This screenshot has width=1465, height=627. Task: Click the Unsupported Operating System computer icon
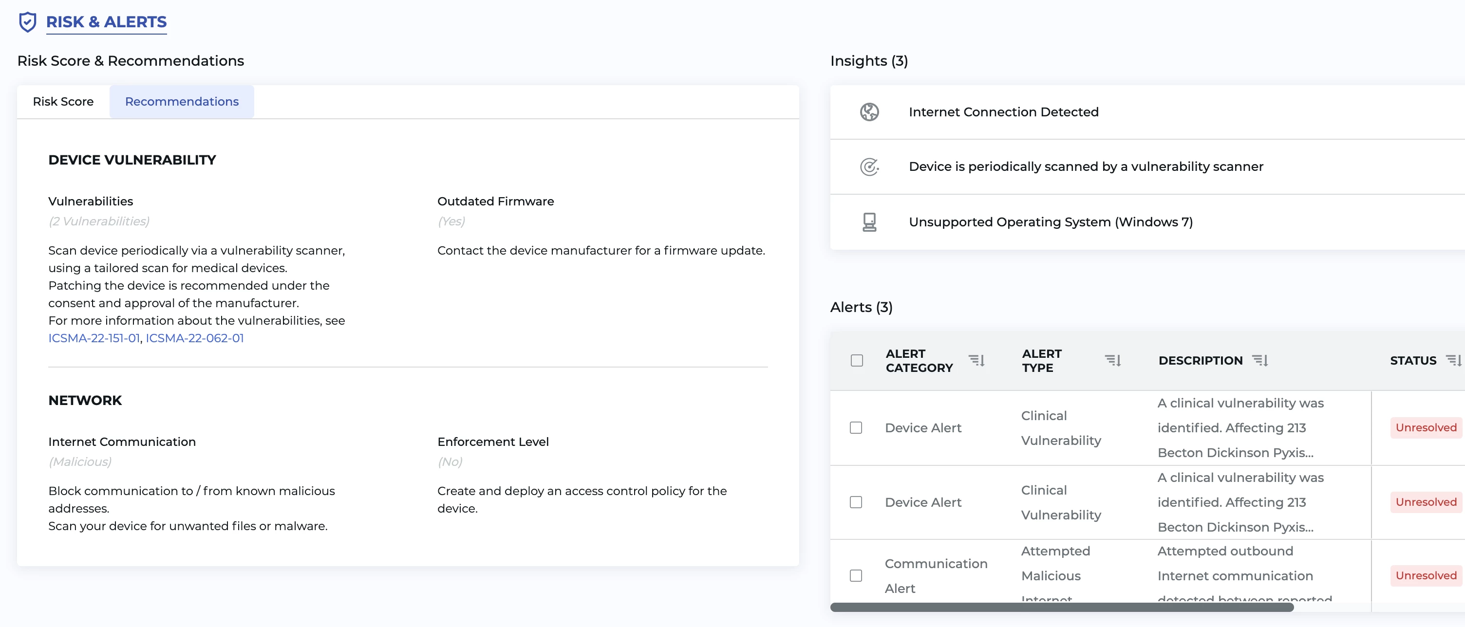tap(868, 221)
